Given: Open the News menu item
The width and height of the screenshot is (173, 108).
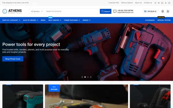Looking at the screenshot, I should [x=43, y=20].
